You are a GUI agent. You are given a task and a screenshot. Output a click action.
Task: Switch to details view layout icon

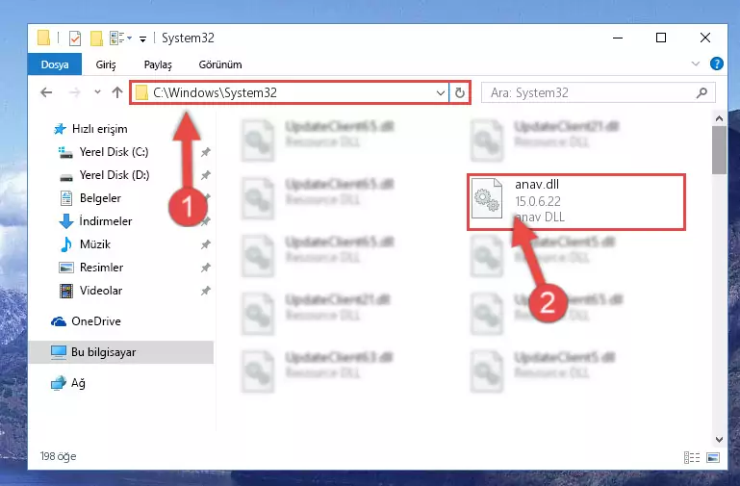pyautogui.click(x=691, y=457)
